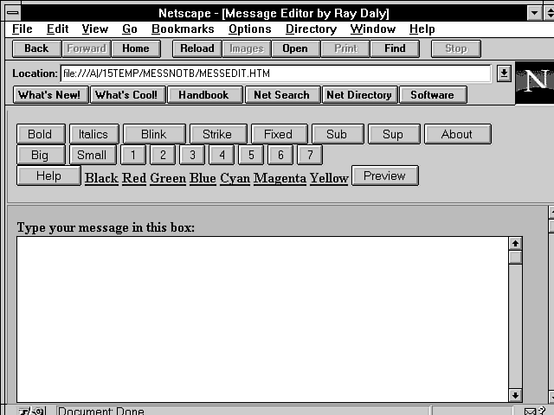This screenshot has width=554, height=415.
Task: Toggle Bold formatting button
Action: (40, 134)
